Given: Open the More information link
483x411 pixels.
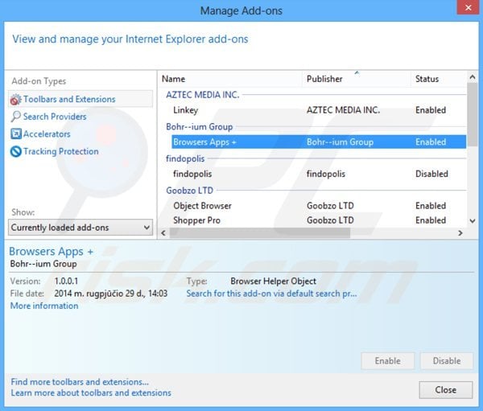Looking at the screenshot, I should click(x=44, y=306).
